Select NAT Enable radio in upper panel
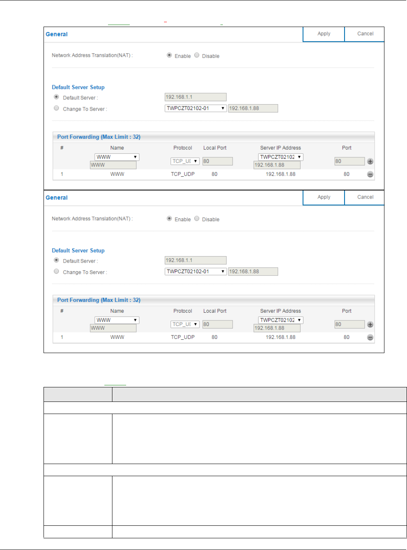The height and width of the screenshot is (550, 407). coord(169,55)
